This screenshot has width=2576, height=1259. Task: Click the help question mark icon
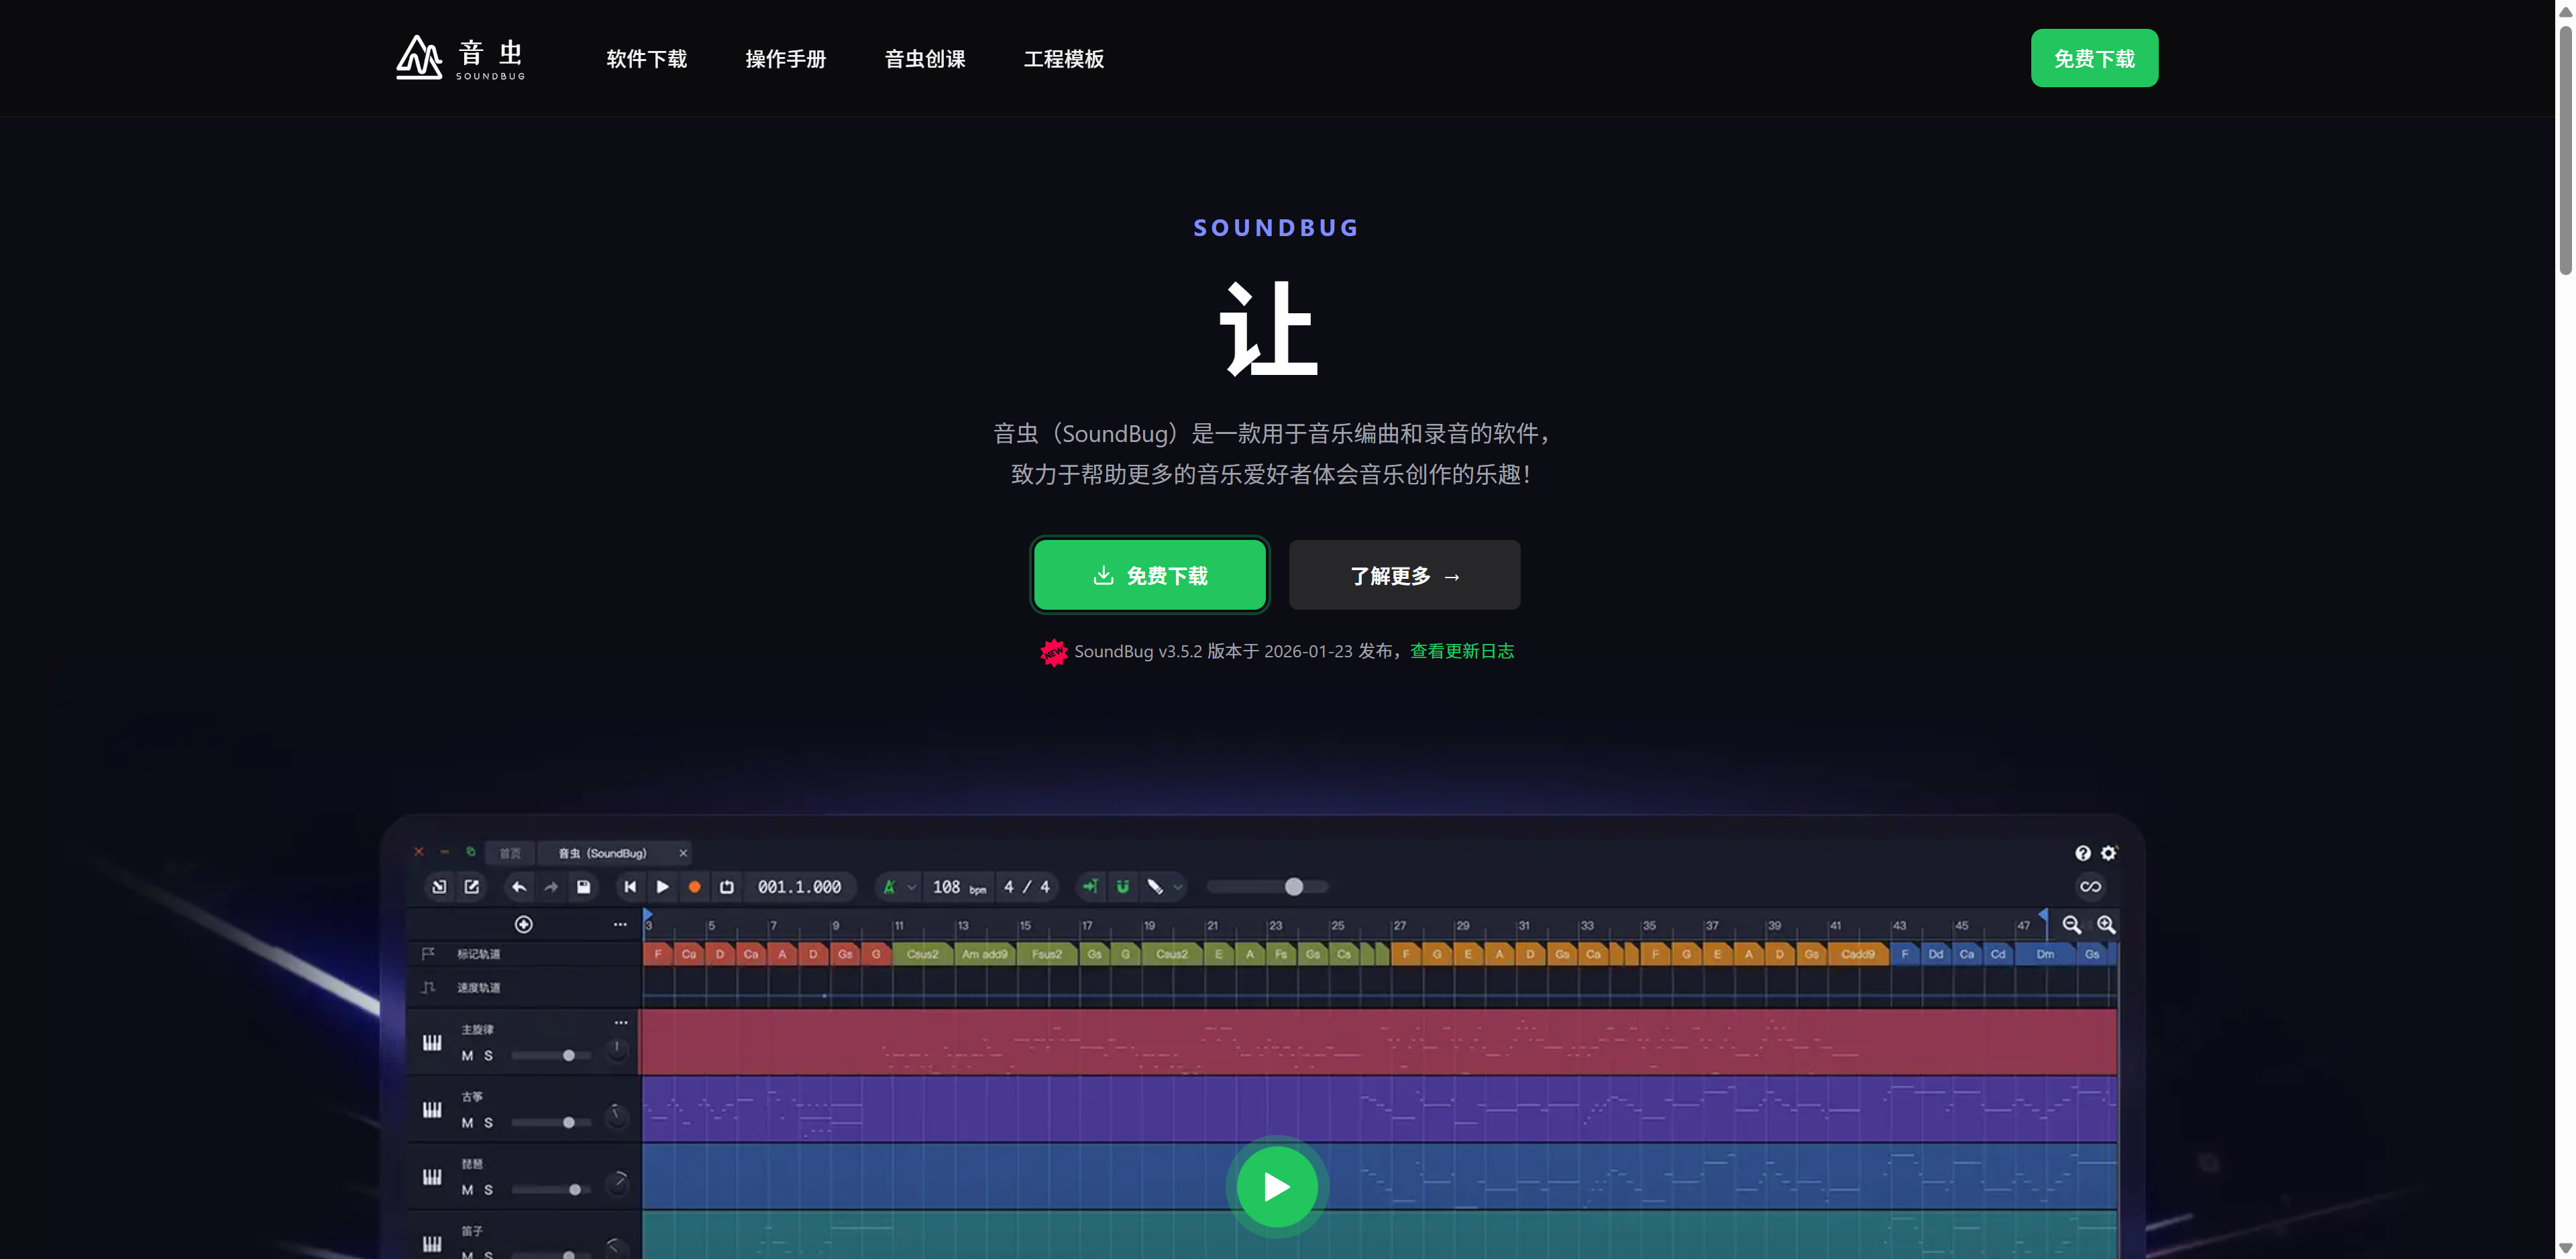[x=2082, y=853]
